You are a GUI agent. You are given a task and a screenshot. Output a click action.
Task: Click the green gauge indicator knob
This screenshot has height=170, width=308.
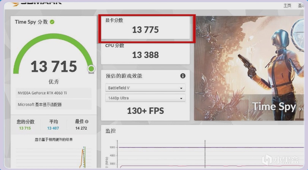click(x=91, y=69)
